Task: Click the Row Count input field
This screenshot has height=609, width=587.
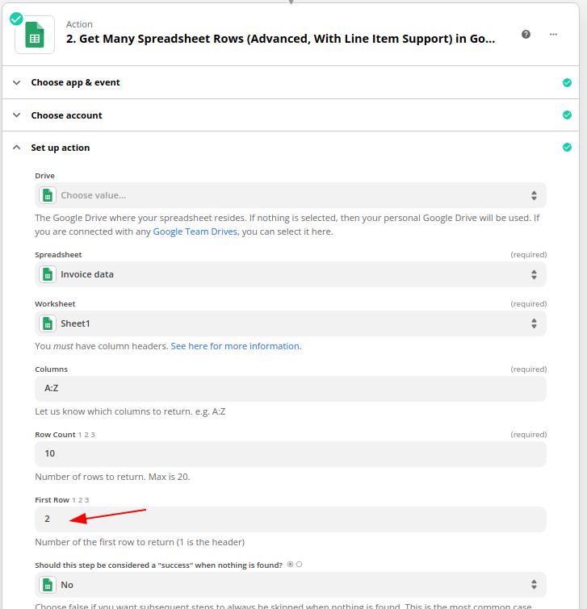Action: coord(291,454)
